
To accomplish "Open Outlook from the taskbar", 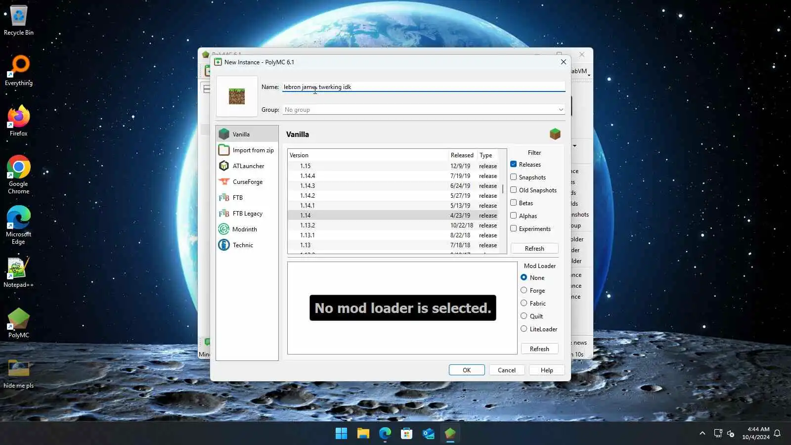I will pyautogui.click(x=428, y=434).
